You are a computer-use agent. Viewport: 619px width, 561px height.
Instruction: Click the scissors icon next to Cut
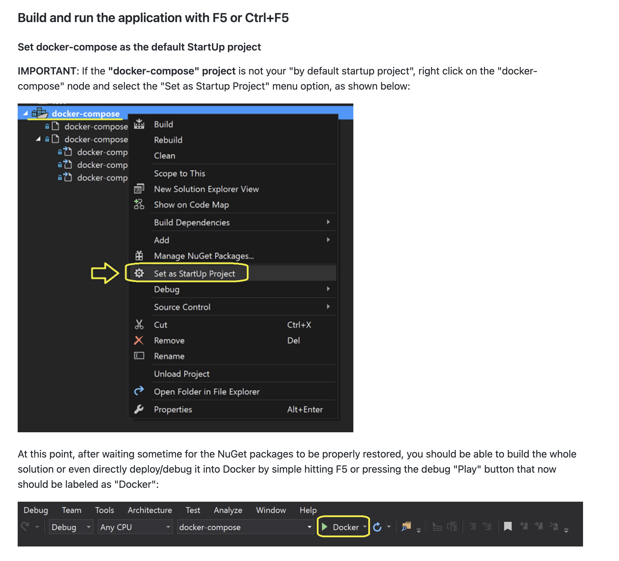(x=139, y=325)
